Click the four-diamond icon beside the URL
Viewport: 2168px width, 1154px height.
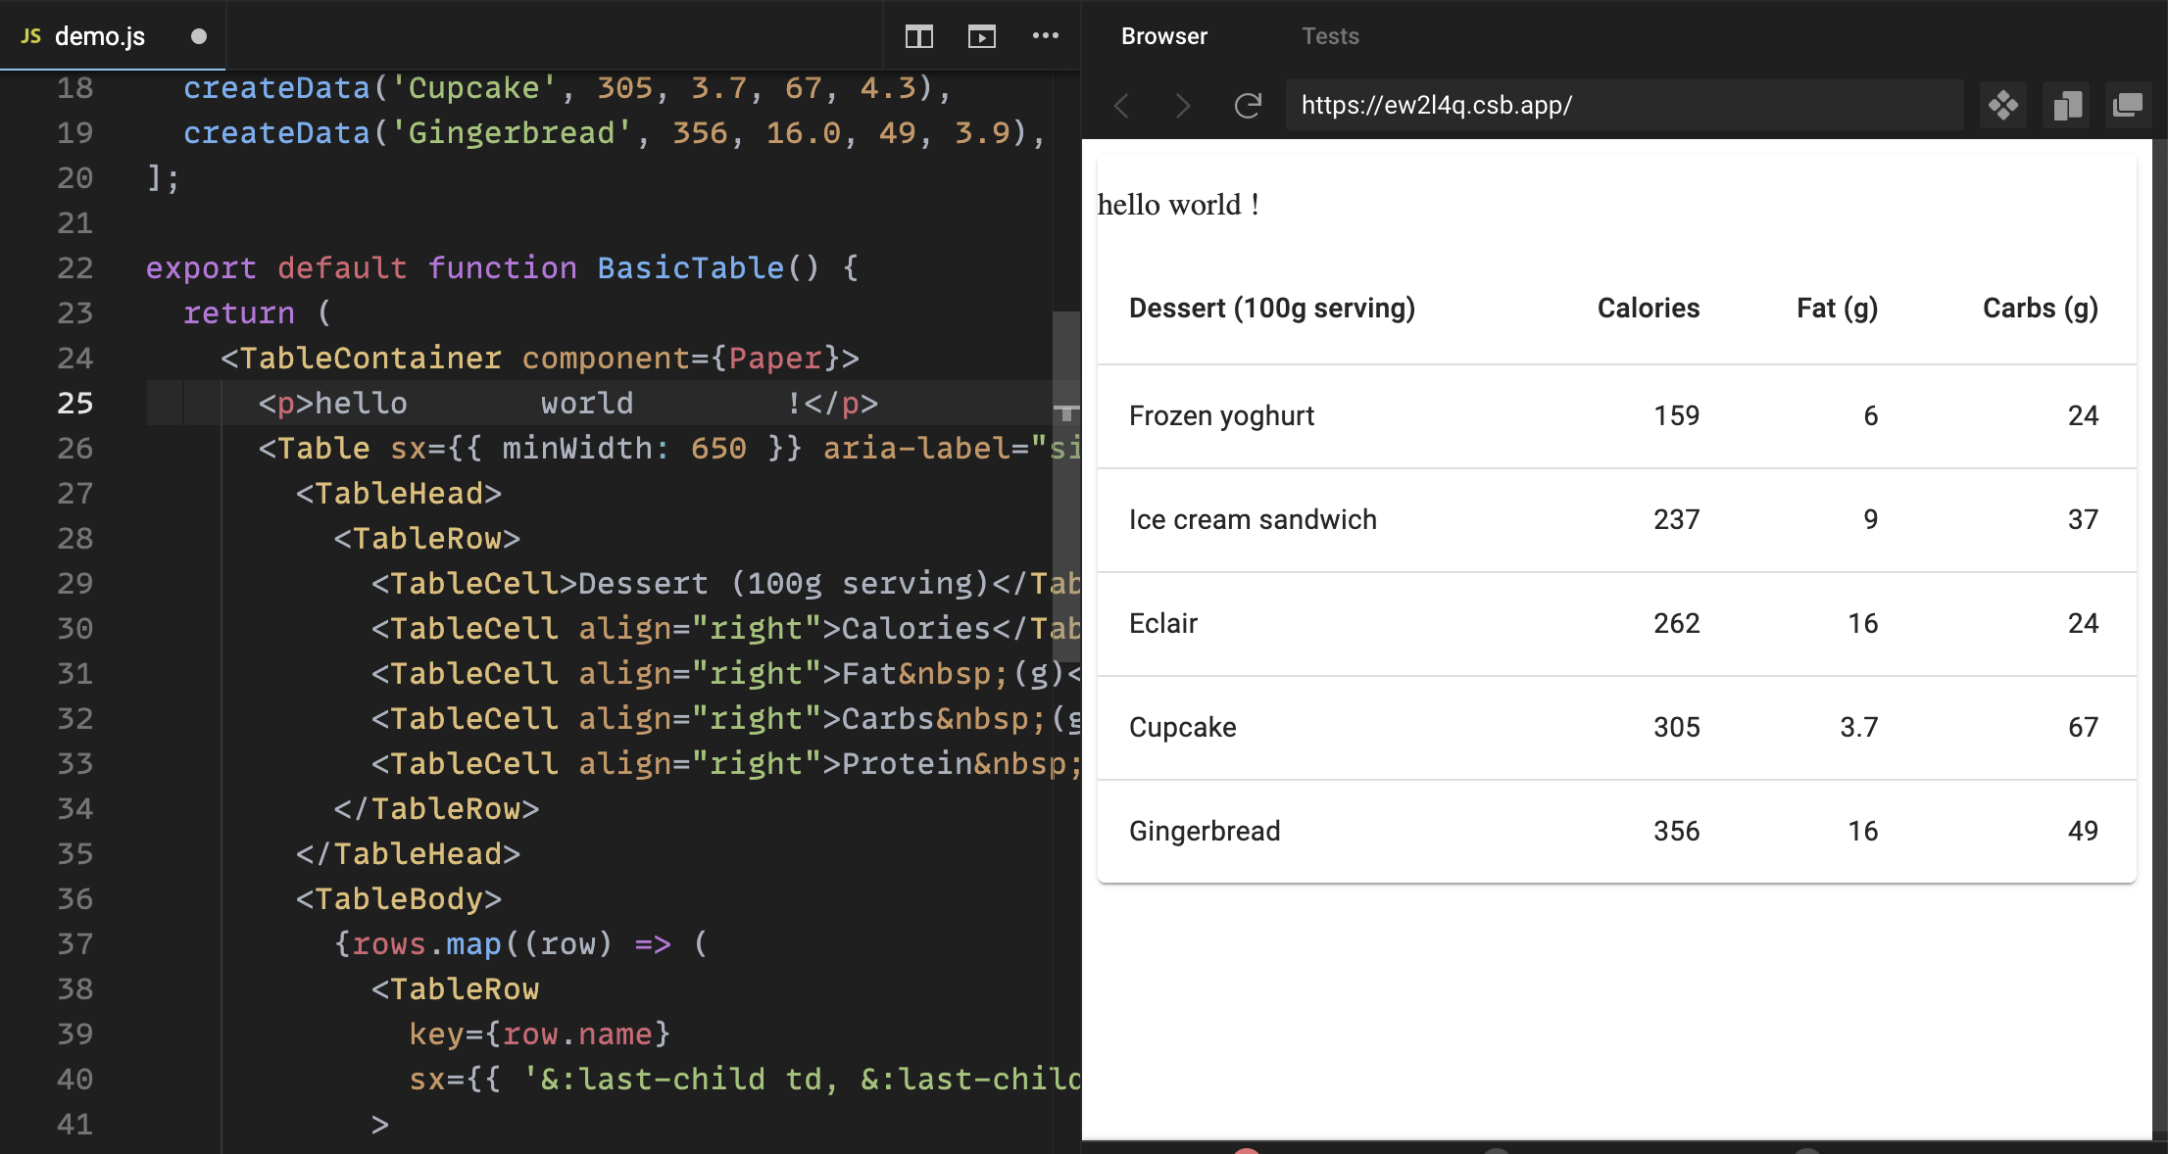2002,105
